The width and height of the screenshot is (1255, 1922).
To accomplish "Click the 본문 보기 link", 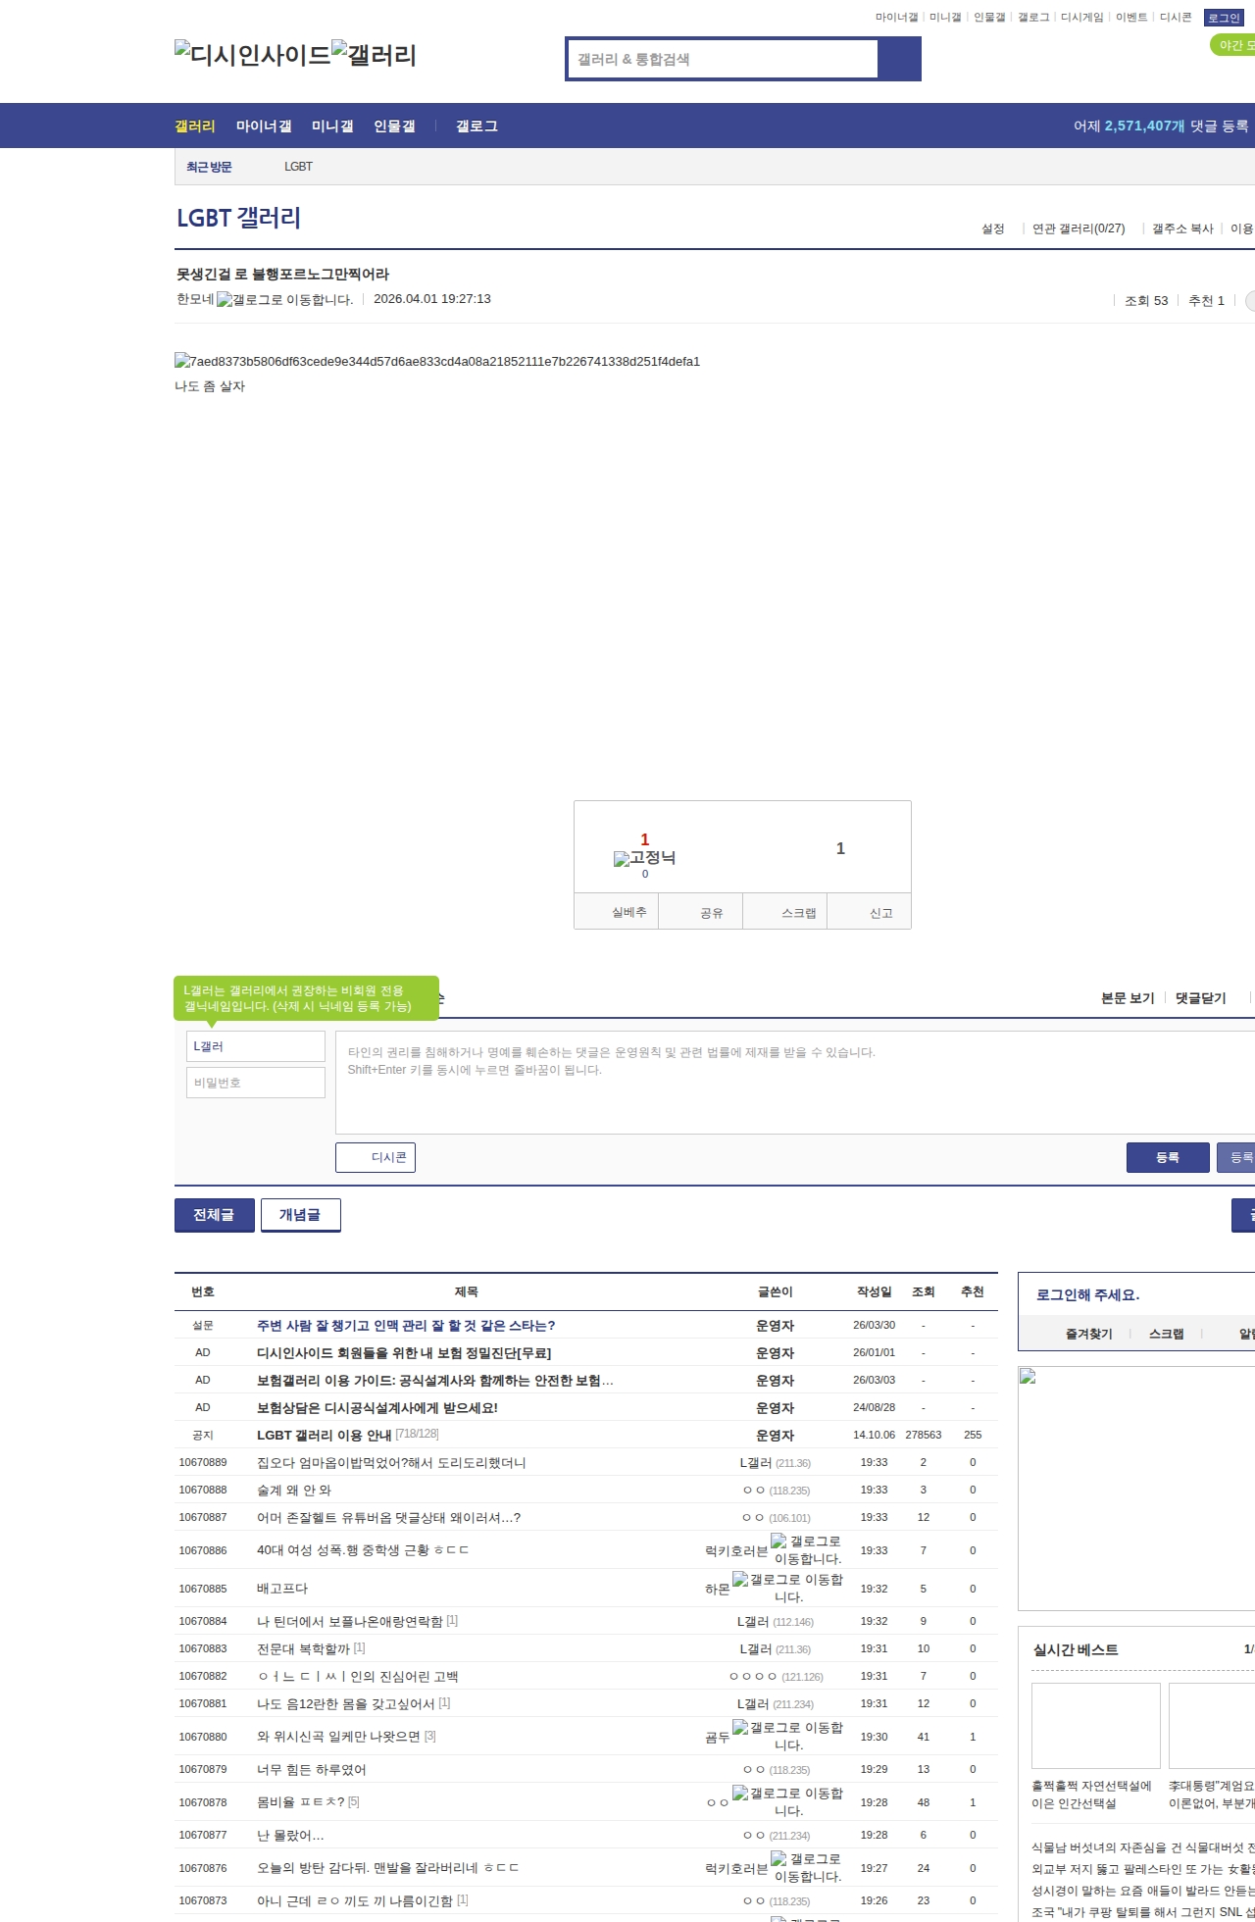I will click(x=1128, y=998).
